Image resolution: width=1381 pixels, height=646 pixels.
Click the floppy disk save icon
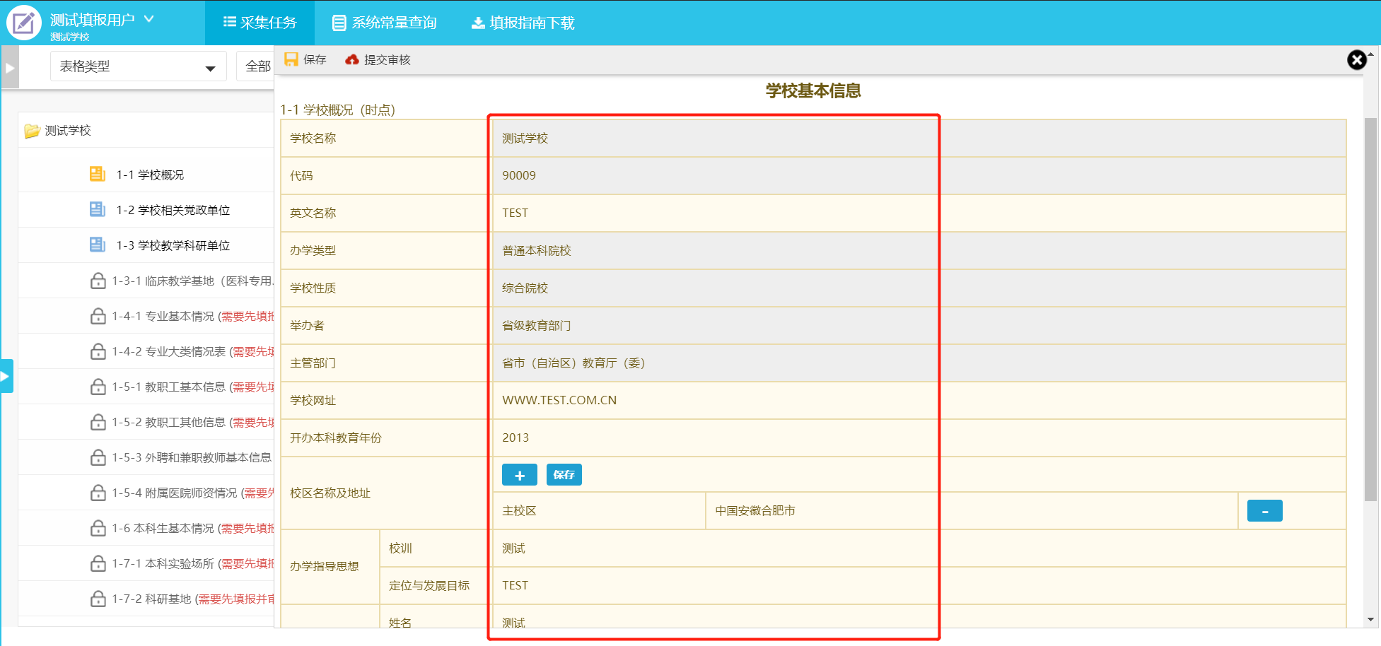291,59
